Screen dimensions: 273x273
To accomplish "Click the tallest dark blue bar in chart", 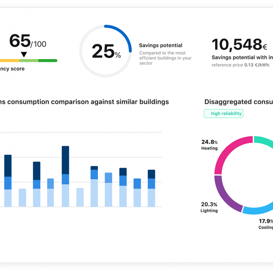I will [x=66, y=160].
